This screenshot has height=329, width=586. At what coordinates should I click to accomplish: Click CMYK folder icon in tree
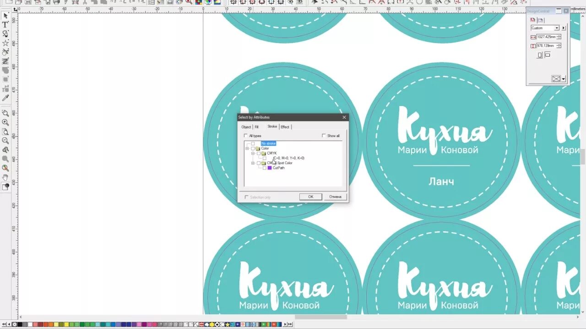point(264,153)
